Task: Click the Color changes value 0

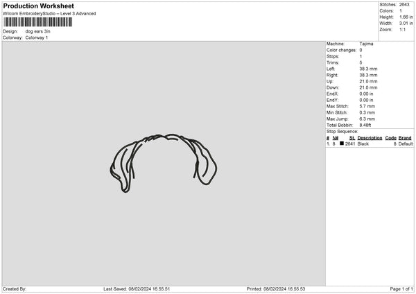Action: pyautogui.click(x=361, y=50)
